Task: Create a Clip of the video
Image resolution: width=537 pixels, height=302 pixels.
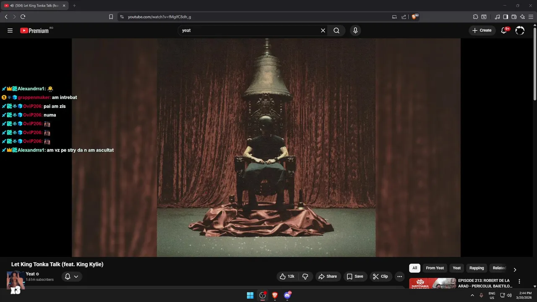Action: (381, 276)
